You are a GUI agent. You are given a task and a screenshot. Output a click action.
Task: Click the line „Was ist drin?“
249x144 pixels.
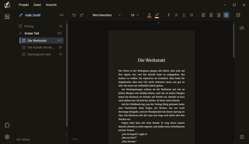pos(129,138)
